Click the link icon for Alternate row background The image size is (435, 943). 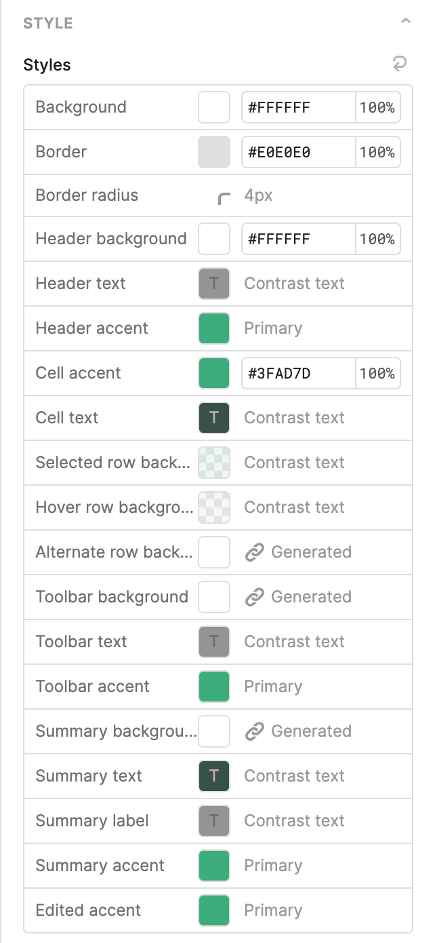[x=254, y=552]
